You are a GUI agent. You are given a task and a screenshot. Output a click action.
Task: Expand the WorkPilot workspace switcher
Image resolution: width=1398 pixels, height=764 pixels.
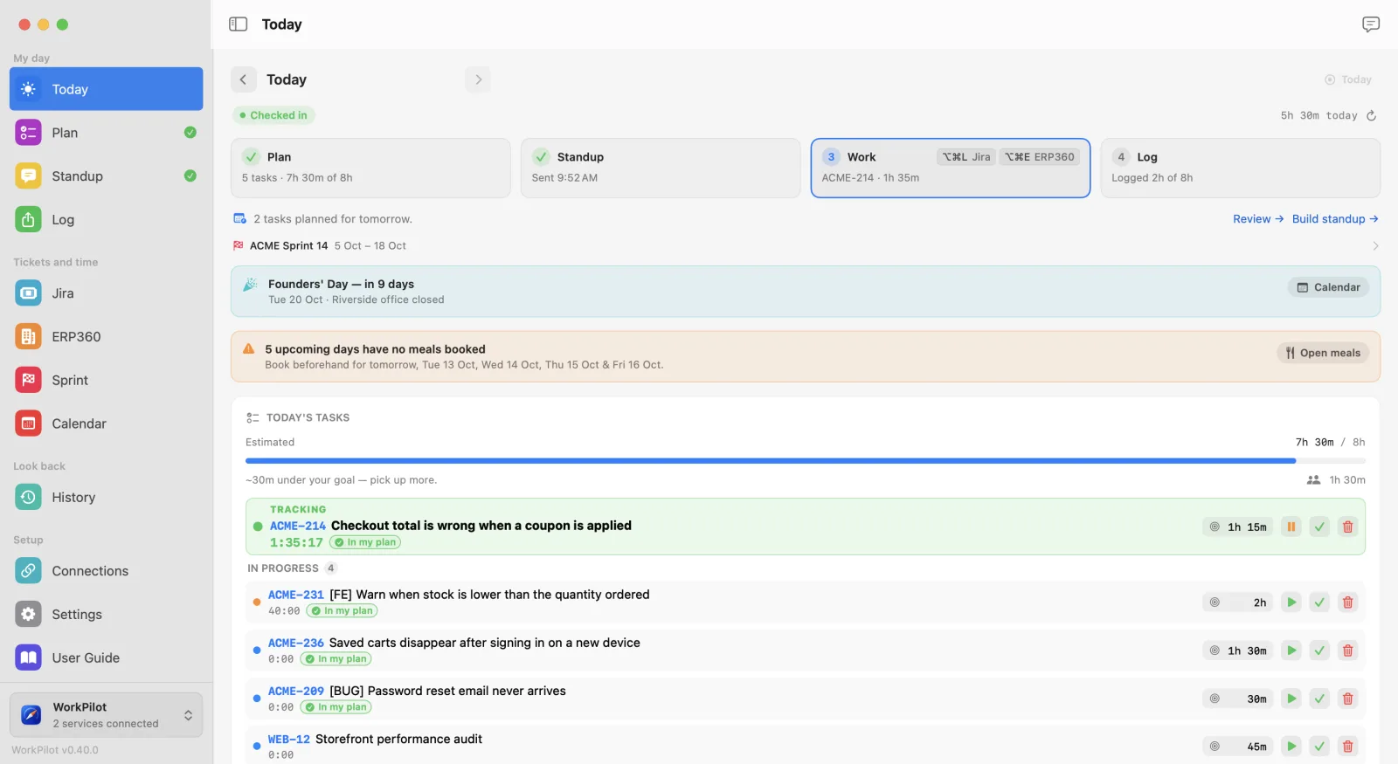click(x=106, y=715)
